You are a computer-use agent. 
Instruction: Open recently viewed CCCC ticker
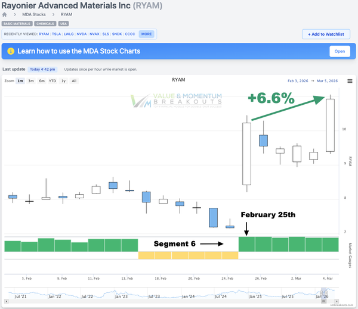tap(130, 34)
